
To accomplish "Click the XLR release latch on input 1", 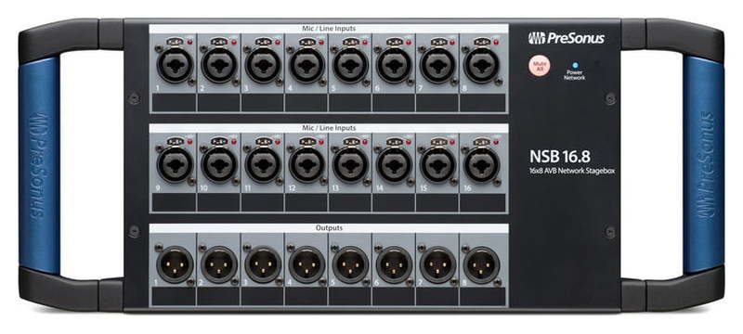I will (176, 42).
